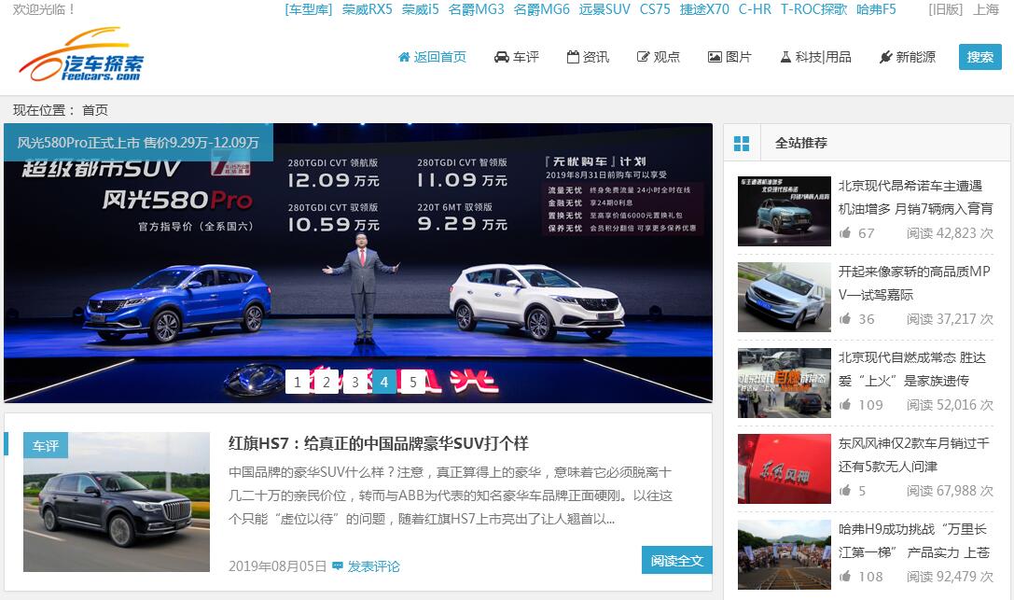Click the flask icon beside 科技|用品
The height and width of the screenshot is (600, 1014).
click(785, 57)
